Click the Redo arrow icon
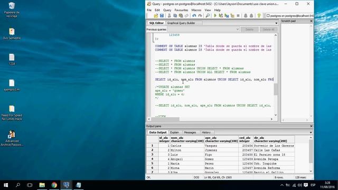338x190 pixels. [x=200, y=16]
